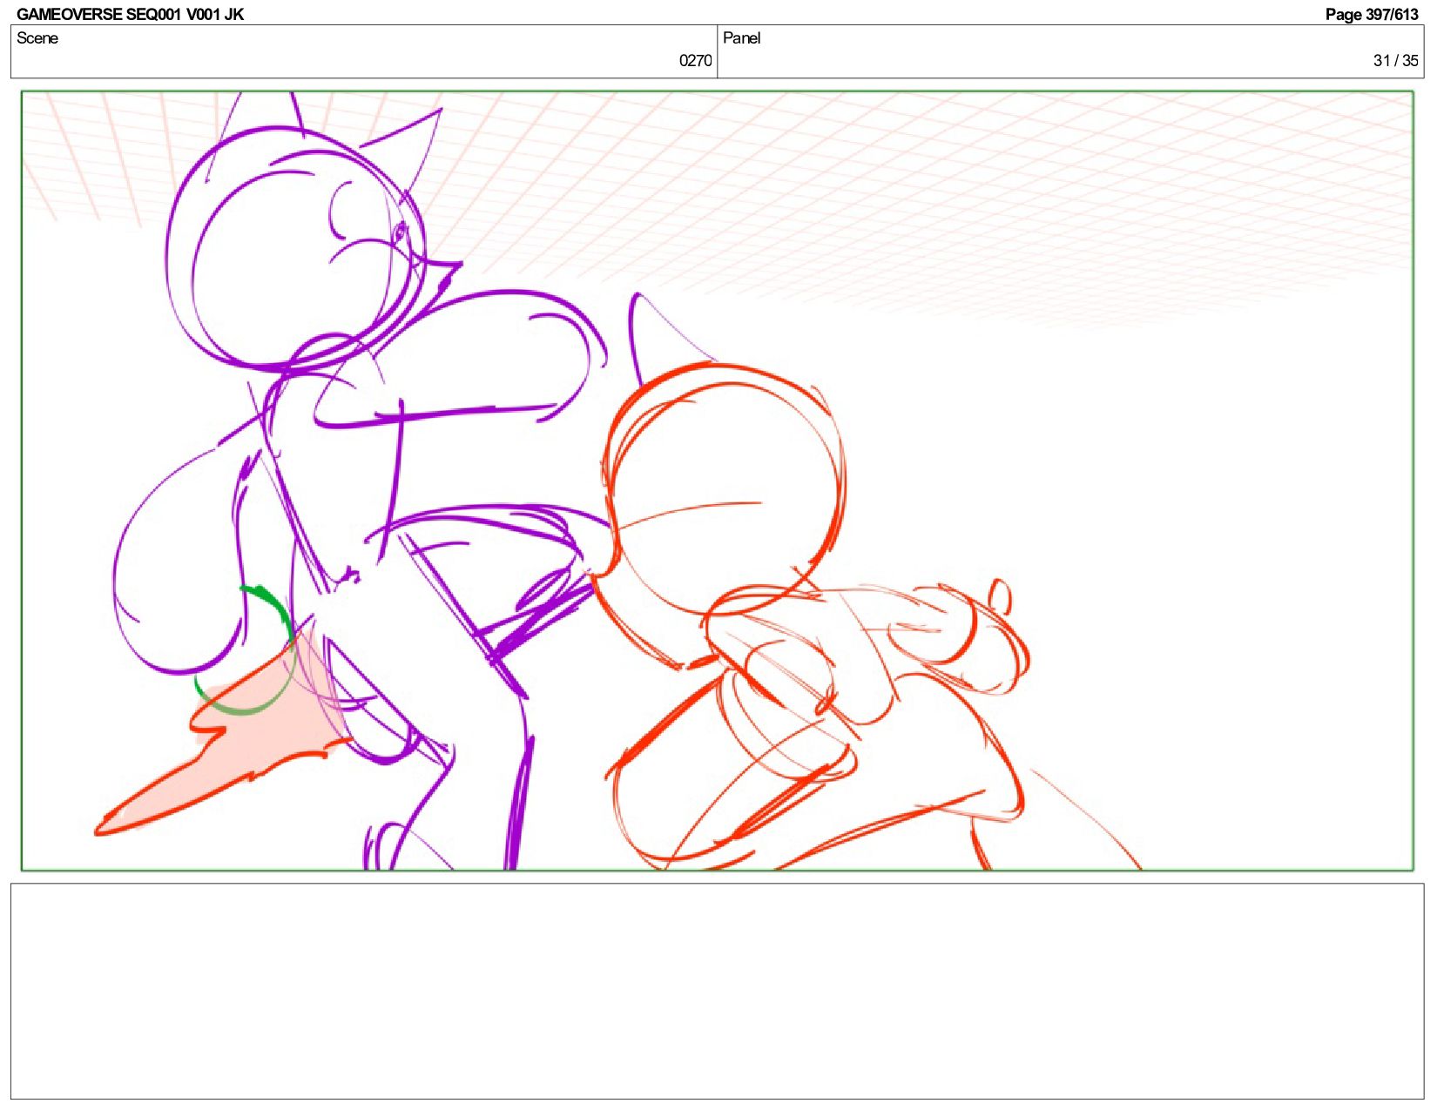Click the storyboard sketch panel image

tap(718, 481)
